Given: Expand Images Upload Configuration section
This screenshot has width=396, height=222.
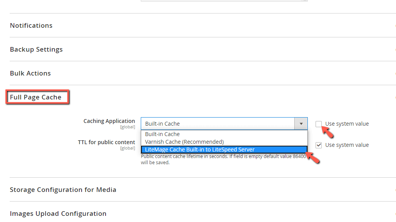Looking at the screenshot, I should tap(58, 214).
